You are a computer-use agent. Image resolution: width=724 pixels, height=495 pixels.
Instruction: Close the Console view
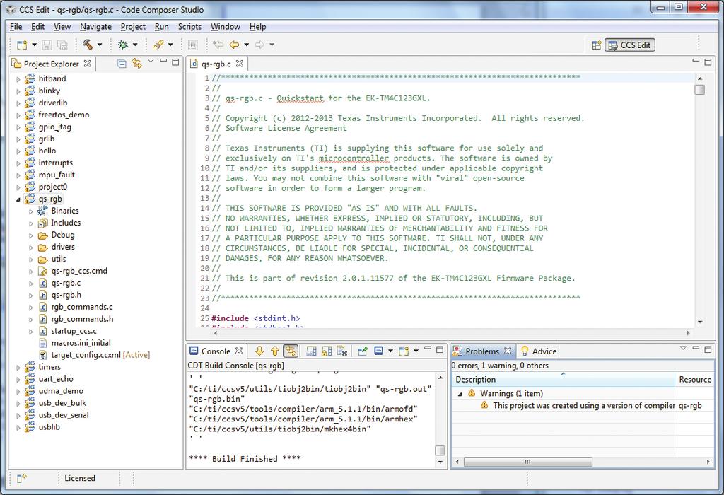tap(239, 351)
